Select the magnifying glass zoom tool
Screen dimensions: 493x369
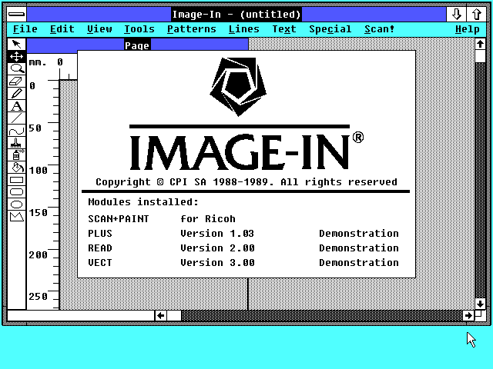17,68
